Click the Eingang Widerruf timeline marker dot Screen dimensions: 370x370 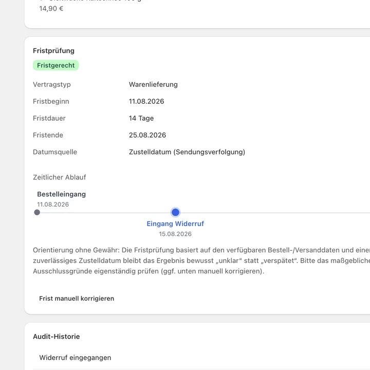(175, 212)
